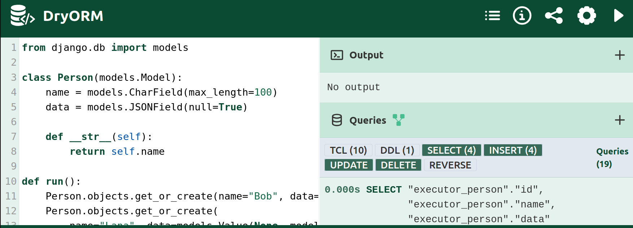Expand the Queries panel with plus

(620, 120)
